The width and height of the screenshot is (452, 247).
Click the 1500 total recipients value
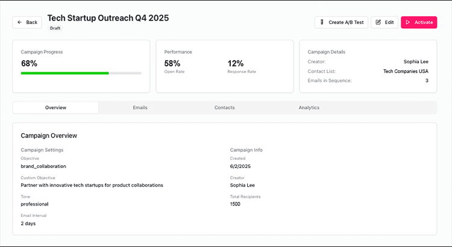coord(236,204)
